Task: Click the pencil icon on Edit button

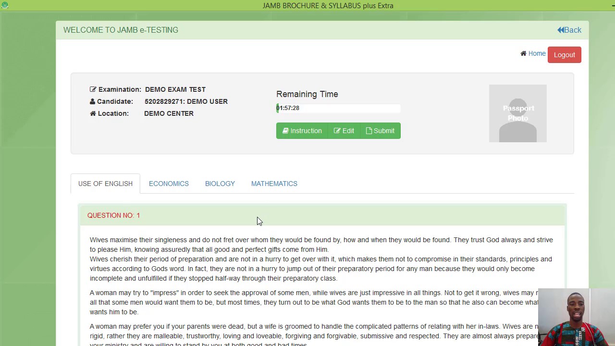Action: [337, 131]
